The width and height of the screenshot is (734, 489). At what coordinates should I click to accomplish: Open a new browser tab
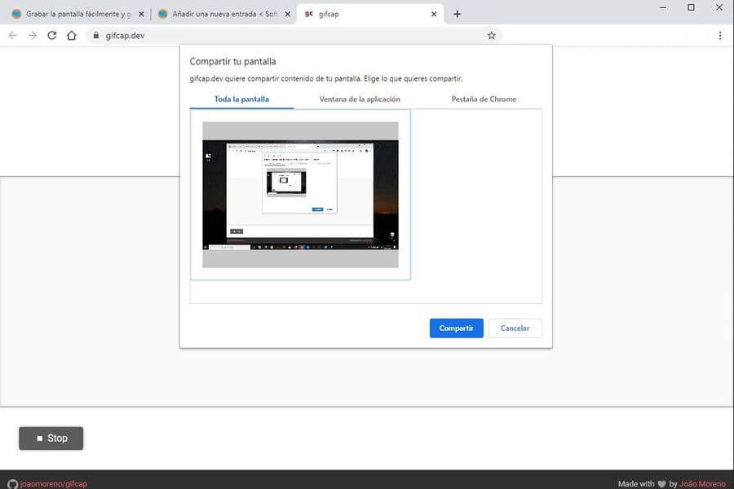click(x=458, y=14)
